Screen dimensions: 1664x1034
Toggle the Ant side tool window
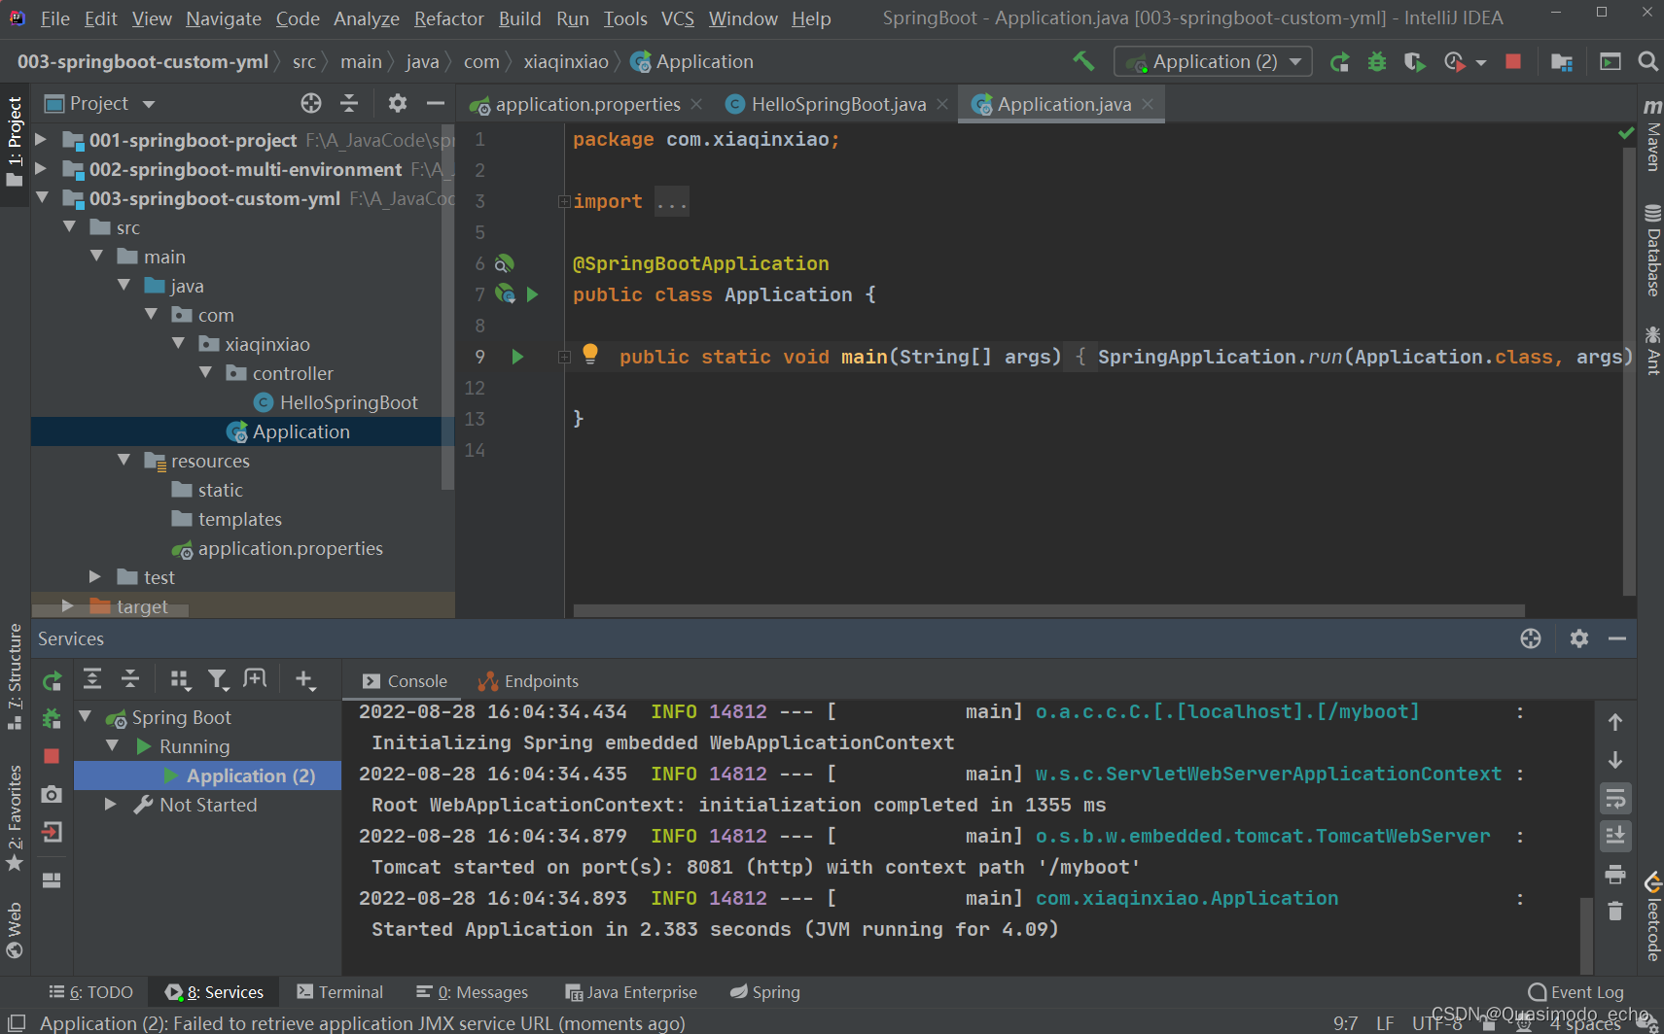tap(1651, 350)
